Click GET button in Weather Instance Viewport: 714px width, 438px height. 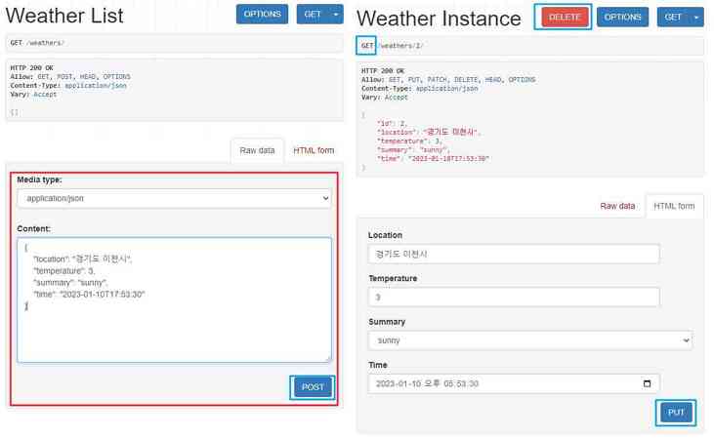click(x=673, y=18)
